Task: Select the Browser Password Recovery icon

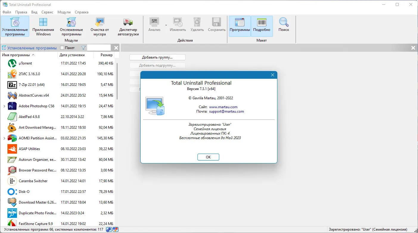Action: pyautogui.click(x=12, y=170)
